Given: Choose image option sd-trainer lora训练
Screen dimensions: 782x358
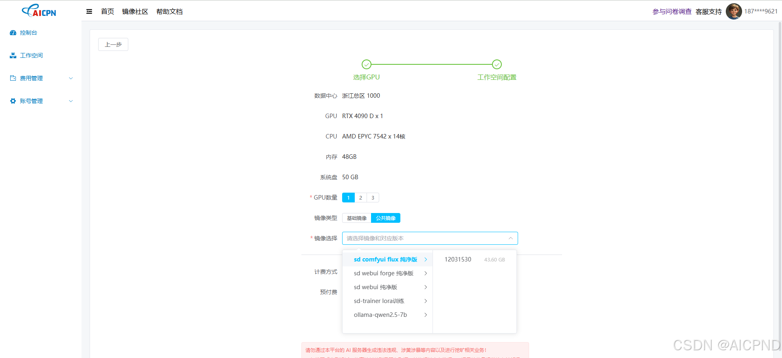Looking at the screenshot, I should pos(387,301).
